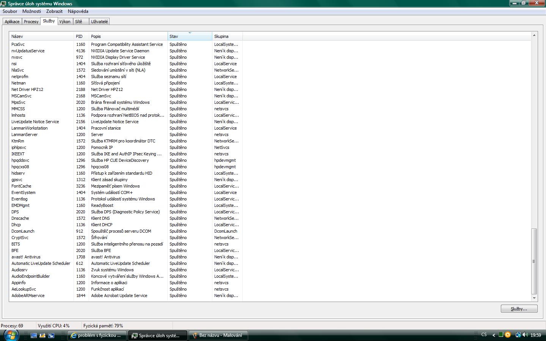Click the services list scrollbar up arrow
Viewport: 546px width, 341px height.
coord(534,35)
